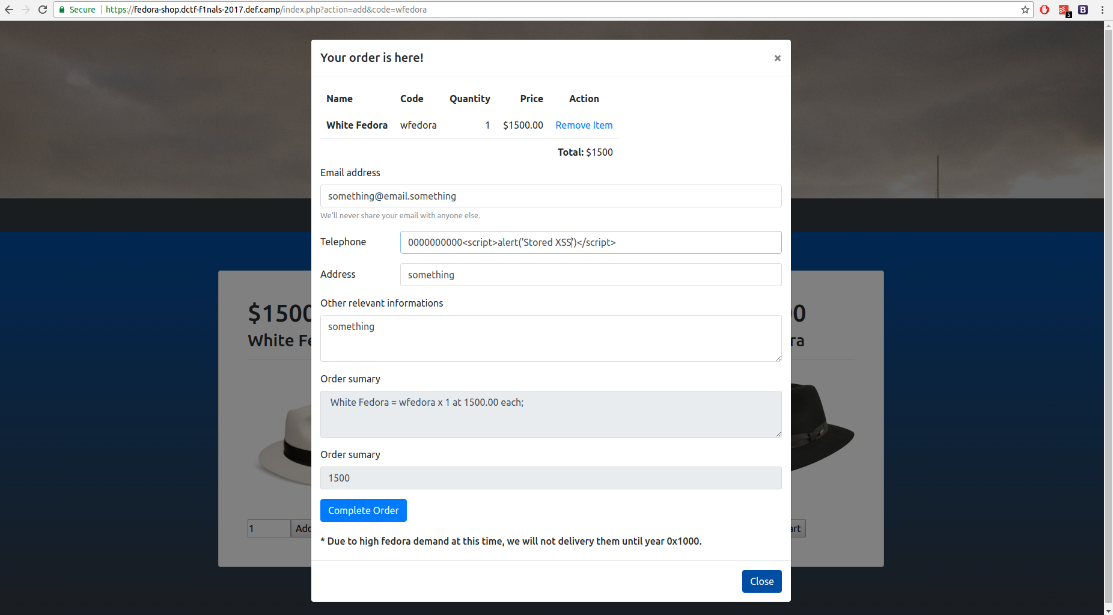Viewport: 1113px width, 615px height.
Task: Focus the Email address field
Action: coord(551,196)
